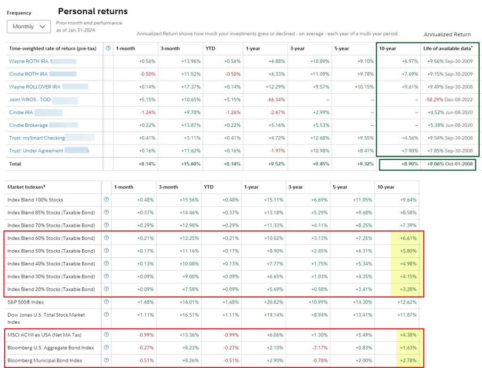Click help icon for S&P 500 Index
The height and width of the screenshot is (368, 482).
106,302
